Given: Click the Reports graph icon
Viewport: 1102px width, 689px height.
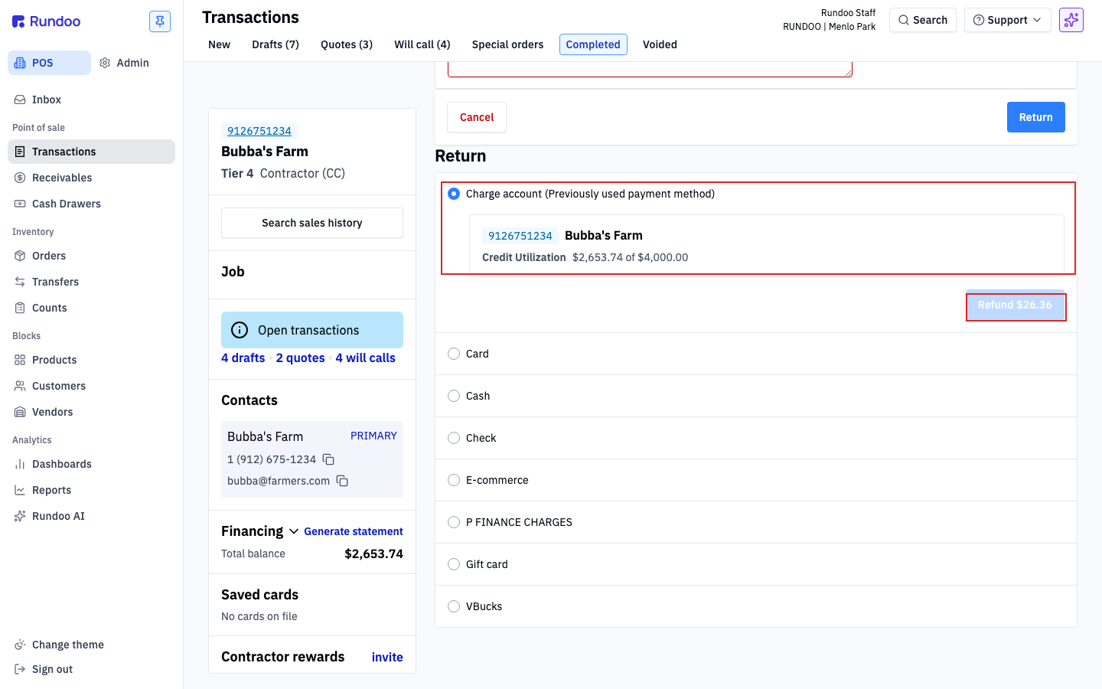Looking at the screenshot, I should [x=20, y=490].
